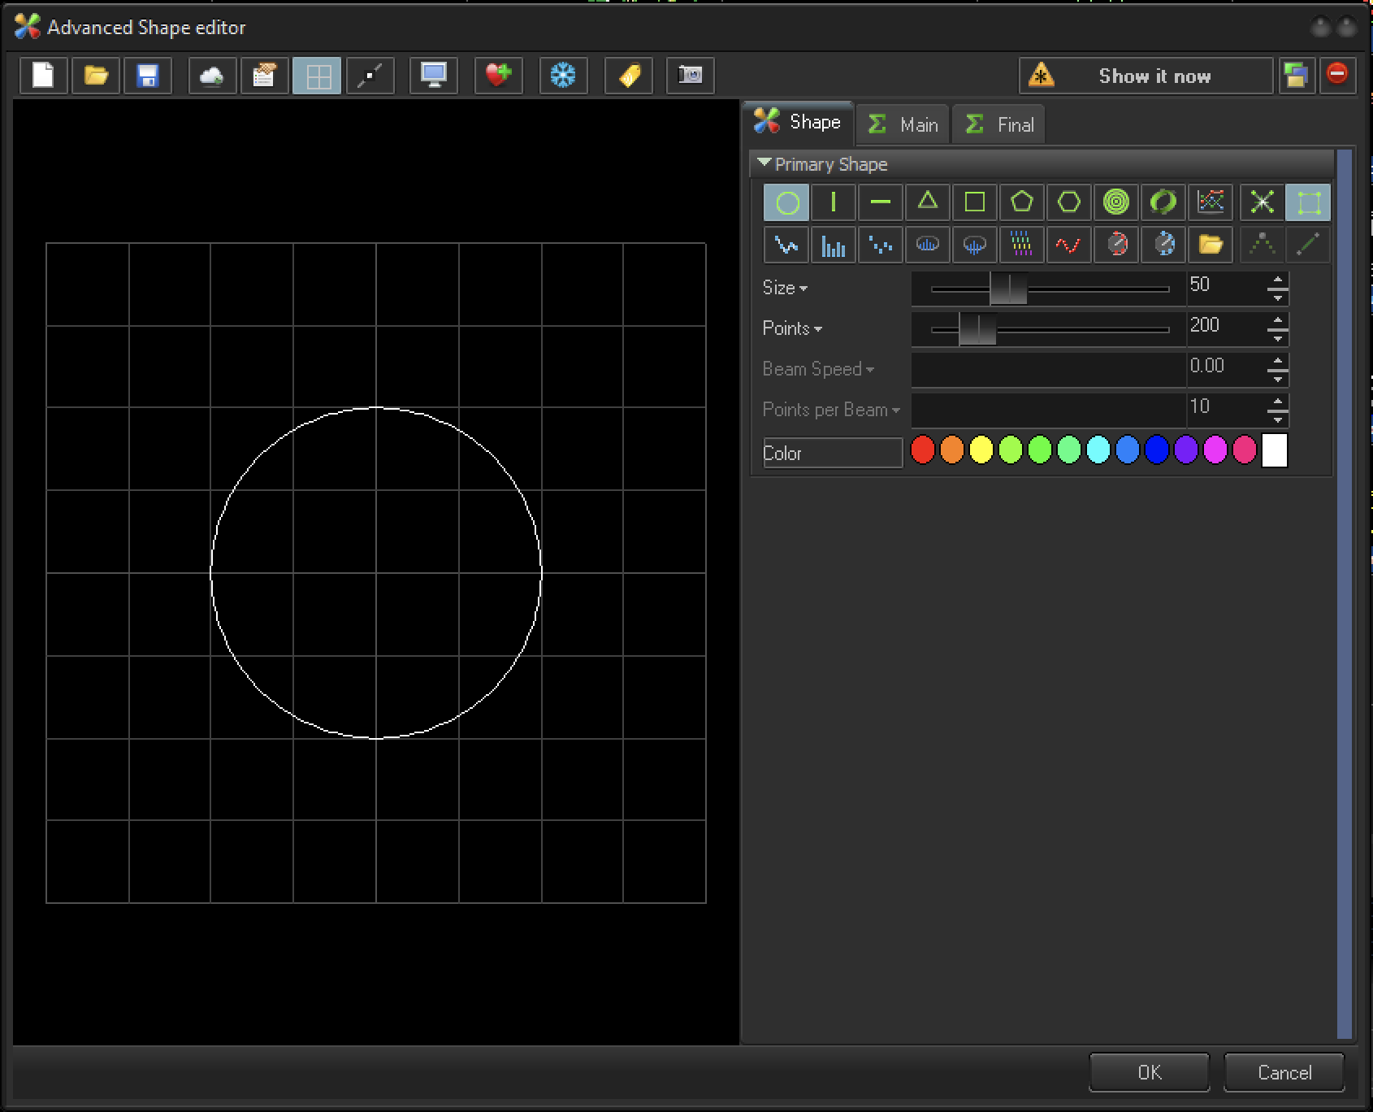The height and width of the screenshot is (1112, 1373).
Task: Open the Final tab
Action: [998, 124]
